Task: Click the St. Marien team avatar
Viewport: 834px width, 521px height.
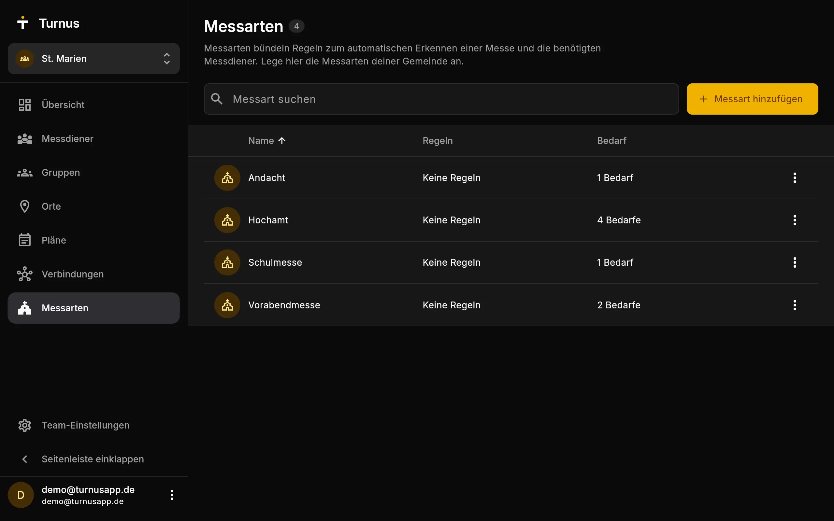Action: click(x=24, y=59)
